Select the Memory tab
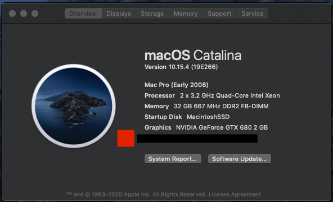This screenshot has width=333, height=202. tap(186, 13)
